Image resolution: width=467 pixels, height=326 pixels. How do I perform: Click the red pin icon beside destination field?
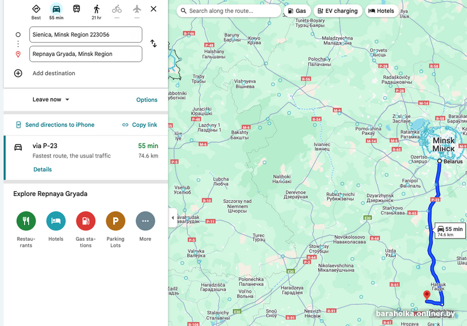tap(18, 54)
